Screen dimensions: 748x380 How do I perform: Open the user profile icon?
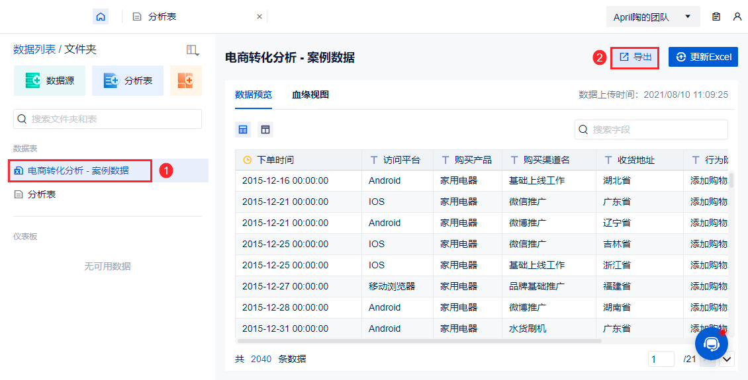click(737, 17)
